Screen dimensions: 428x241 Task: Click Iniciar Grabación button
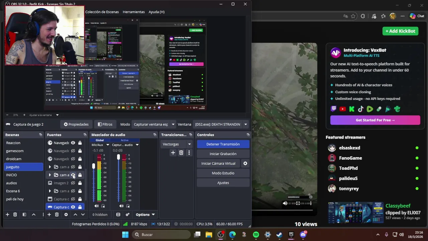coord(223,154)
